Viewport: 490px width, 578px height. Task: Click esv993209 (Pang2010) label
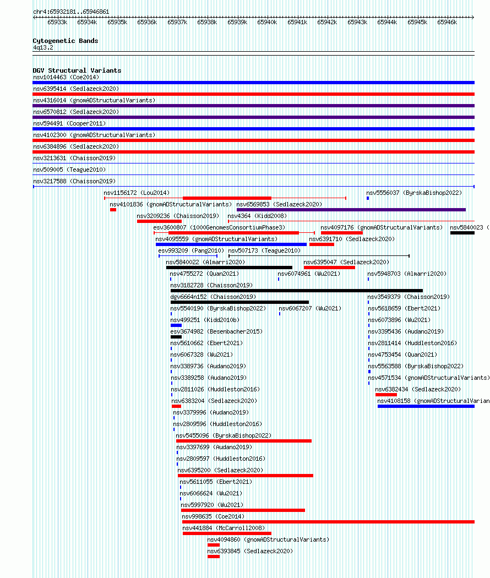[191, 250]
